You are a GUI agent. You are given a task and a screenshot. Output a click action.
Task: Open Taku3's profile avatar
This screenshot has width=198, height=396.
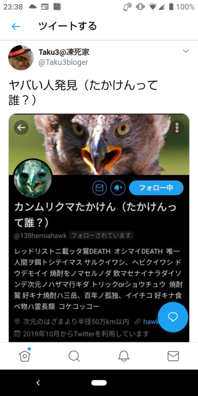click(x=21, y=58)
